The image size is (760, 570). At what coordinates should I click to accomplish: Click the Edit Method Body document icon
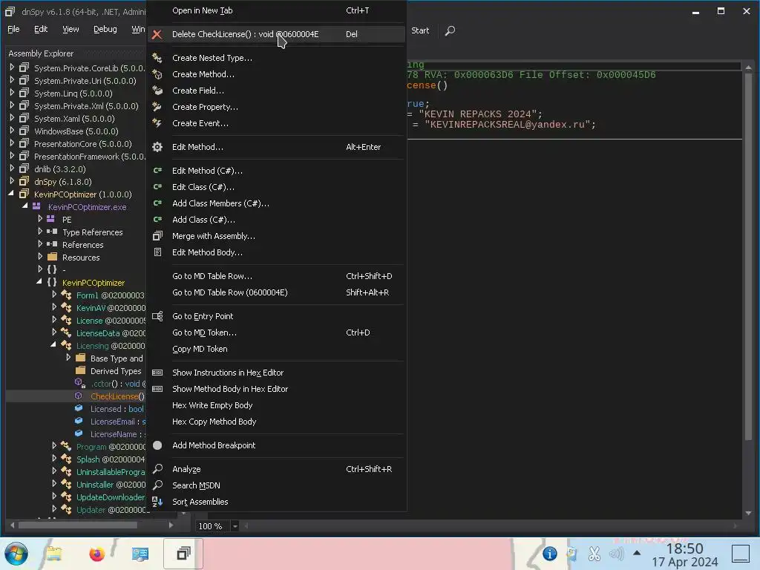click(x=157, y=252)
